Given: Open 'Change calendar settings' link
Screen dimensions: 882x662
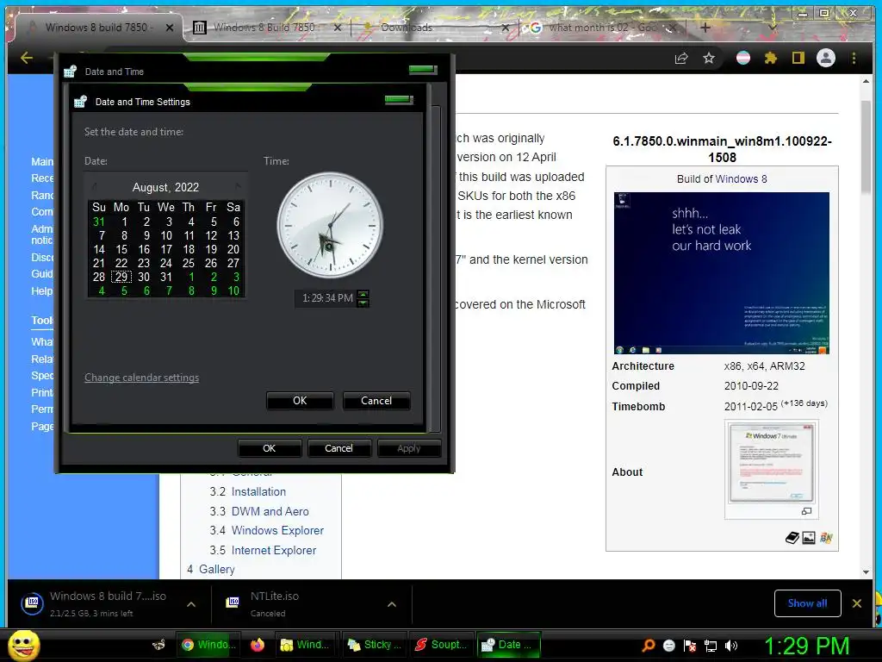Looking at the screenshot, I should (142, 378).
